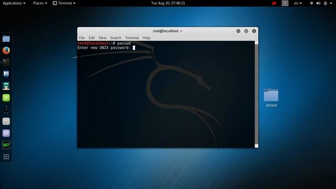Viewport: 336px width, 189px height.
Task: Click the terminal title bar 'root@localhost: ~'
Action: click(167, 31)
